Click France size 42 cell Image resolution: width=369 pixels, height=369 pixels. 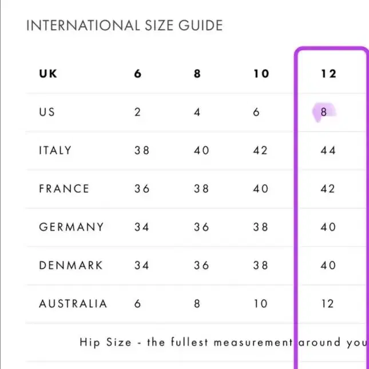(x=328, y=189)
